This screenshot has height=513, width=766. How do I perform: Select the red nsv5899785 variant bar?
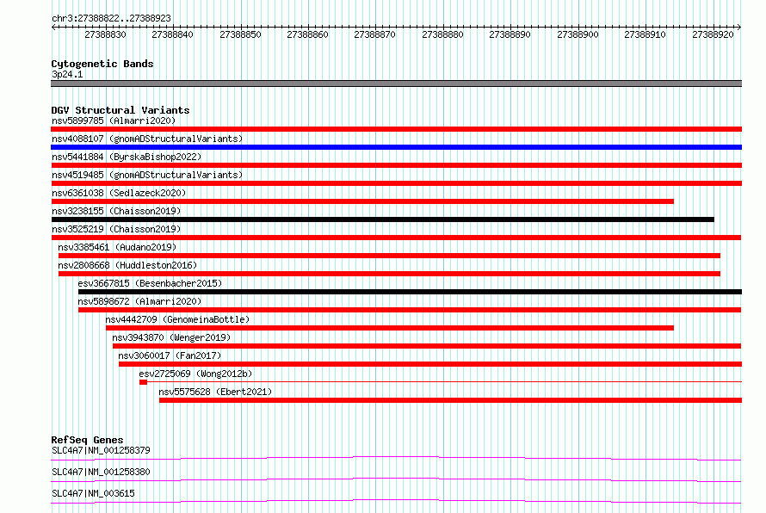click(x=396, y=129)
